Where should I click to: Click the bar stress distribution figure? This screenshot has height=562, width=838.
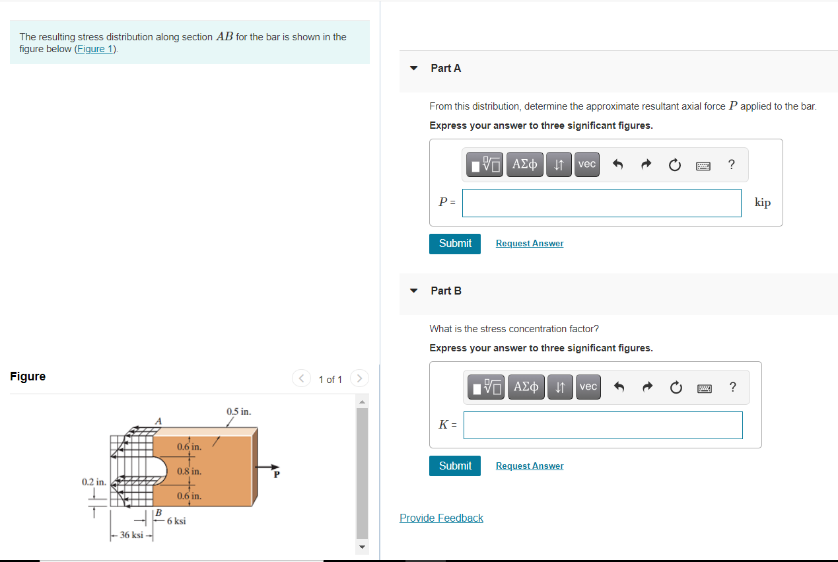click(x=182, y=473)
